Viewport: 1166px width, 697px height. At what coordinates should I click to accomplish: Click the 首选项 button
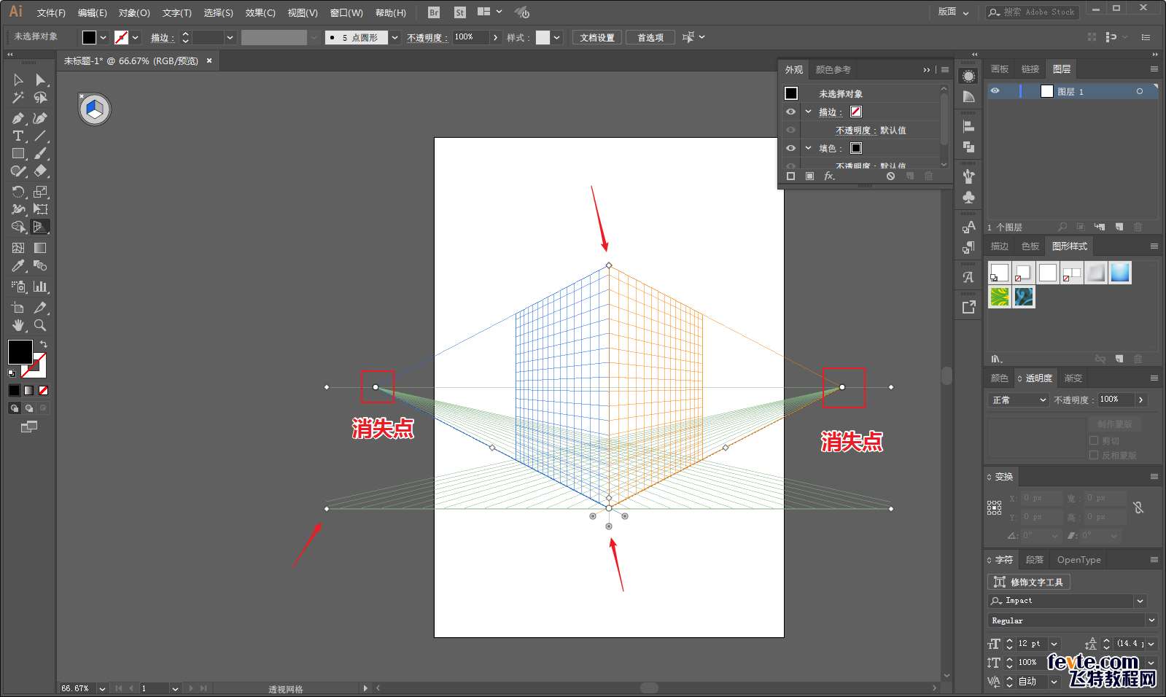click(x=650, y=38)
